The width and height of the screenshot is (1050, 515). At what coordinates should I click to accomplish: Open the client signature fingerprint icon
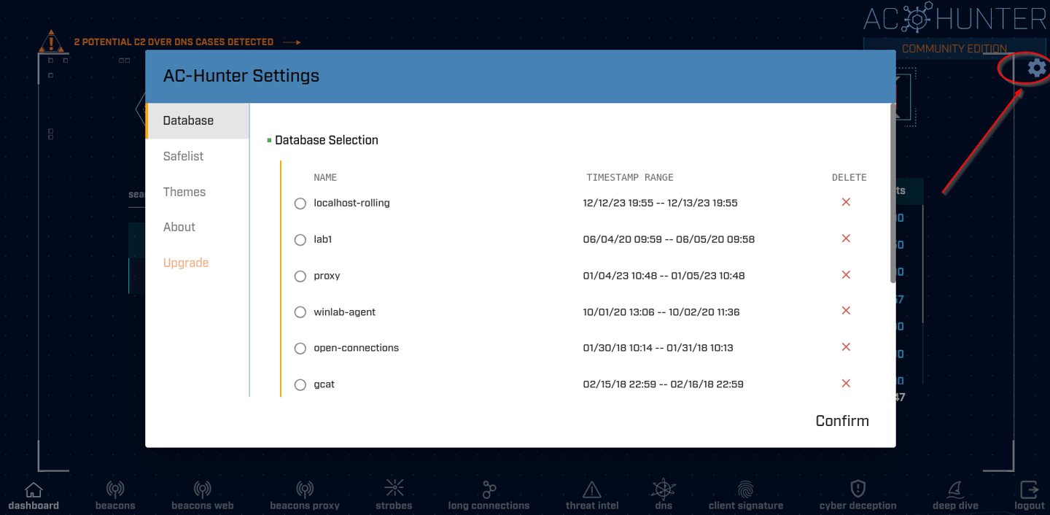(x=746, y=489)
